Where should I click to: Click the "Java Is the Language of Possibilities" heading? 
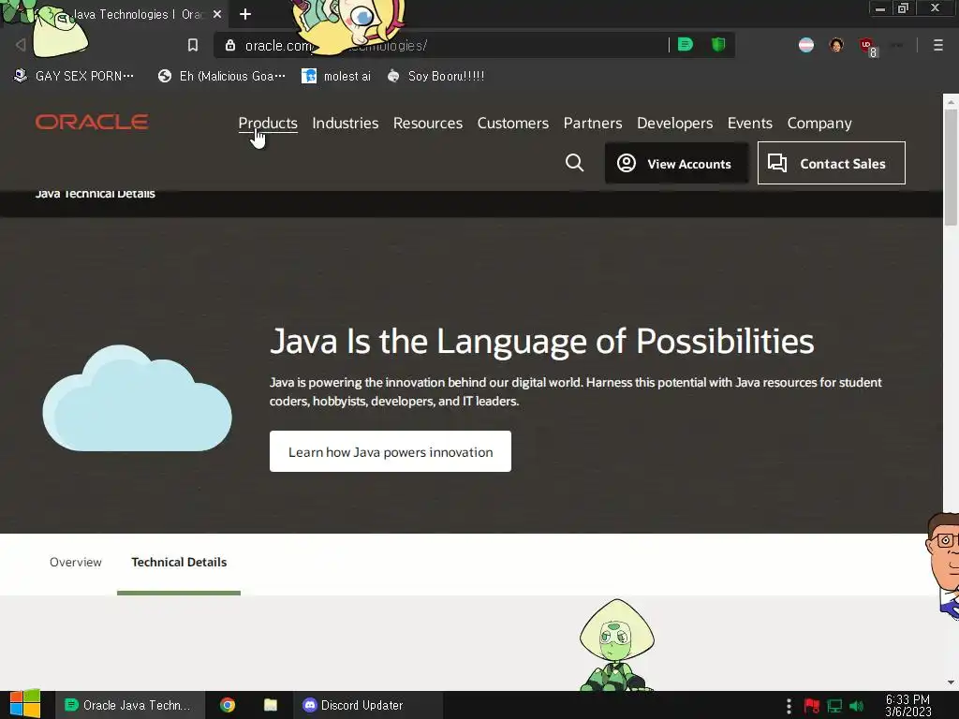click(x=542, y=341)
